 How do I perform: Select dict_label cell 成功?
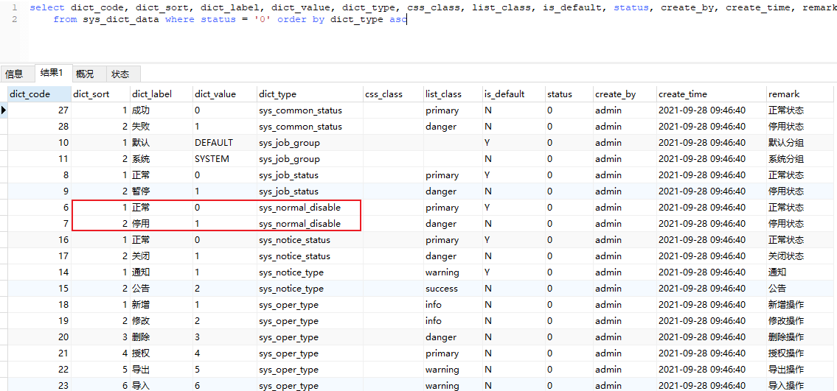tap(162, 110)
